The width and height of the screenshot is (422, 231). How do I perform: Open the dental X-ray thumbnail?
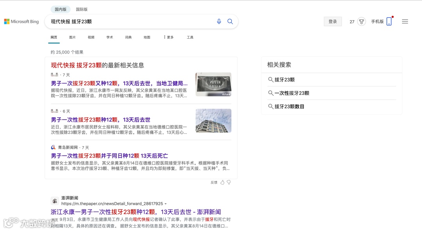tap(213, 84)
